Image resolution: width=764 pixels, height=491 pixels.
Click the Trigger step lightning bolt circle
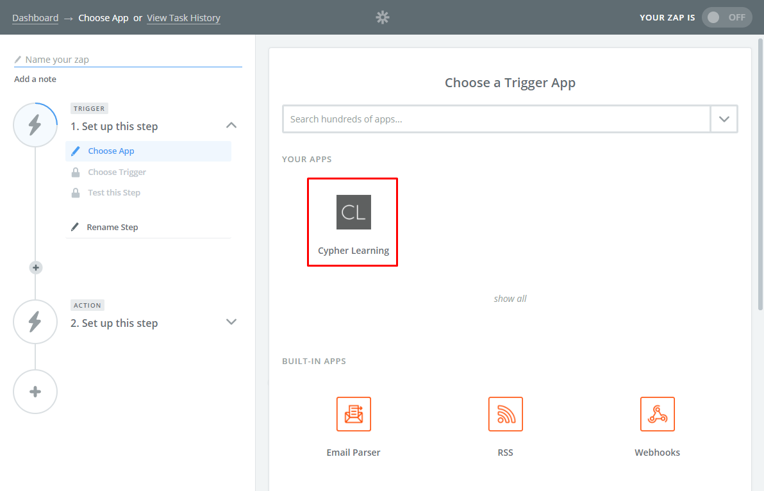pyautogui.click(x=35, y=125)
